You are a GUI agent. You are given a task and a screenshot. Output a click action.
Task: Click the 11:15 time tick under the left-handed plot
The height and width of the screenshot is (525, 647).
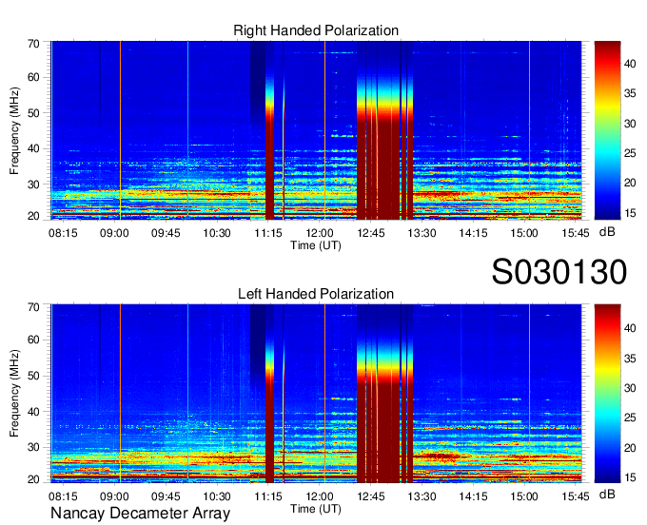(268, 496)
